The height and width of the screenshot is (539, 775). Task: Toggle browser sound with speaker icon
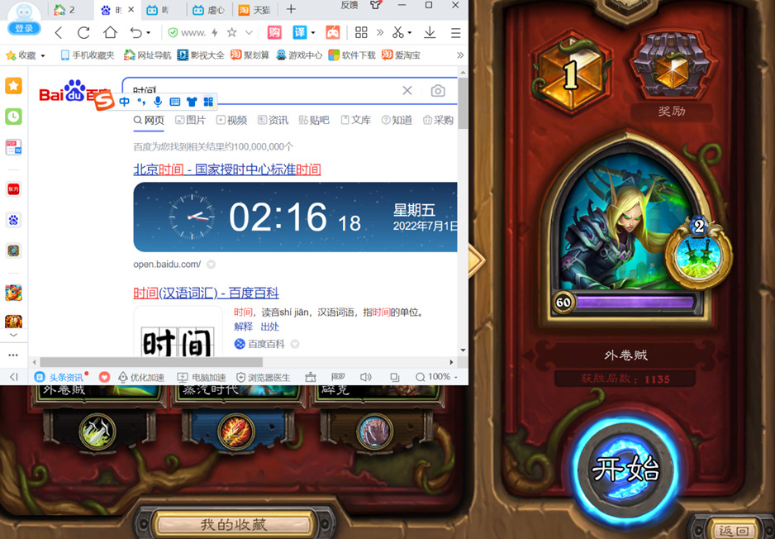click(x=365, y=377)
